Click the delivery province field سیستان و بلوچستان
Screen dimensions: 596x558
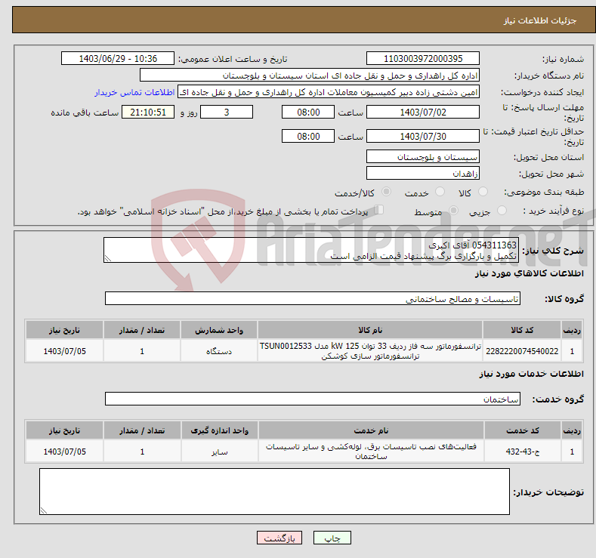pos(423,156)
